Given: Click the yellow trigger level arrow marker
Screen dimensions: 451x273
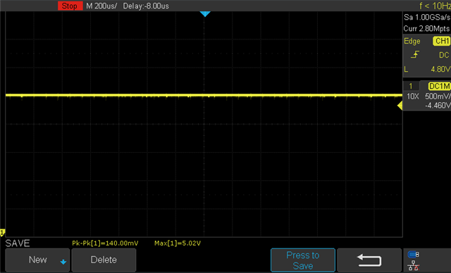Looking at the screenshot, I should 400,106.
